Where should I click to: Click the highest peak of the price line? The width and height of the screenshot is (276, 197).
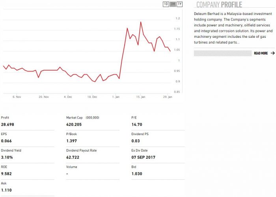141,22
